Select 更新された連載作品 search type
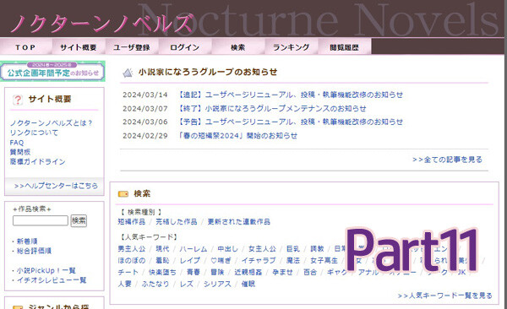The height and width of the screenshot is (309, 507). [x=239, y=222]
